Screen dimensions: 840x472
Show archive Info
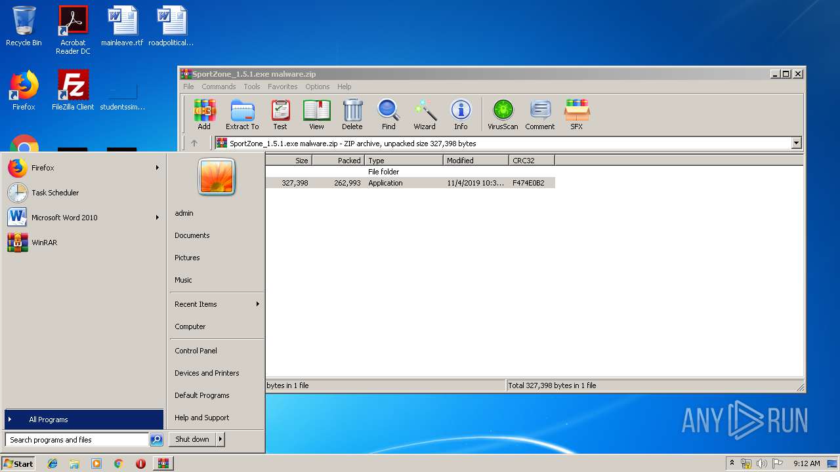461,115
